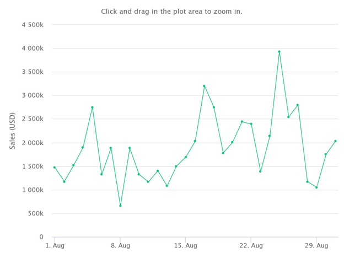
Task: Click the '4 500k' y-axis label
Action: point(33,25)
